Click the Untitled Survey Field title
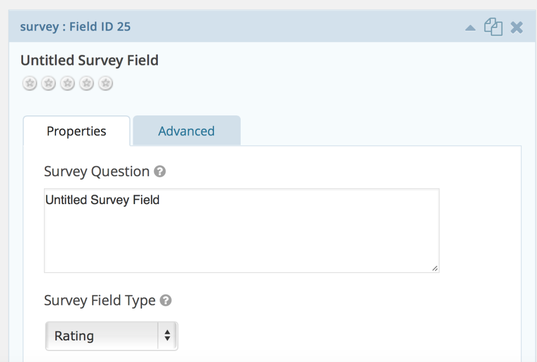 coord(89,60)
